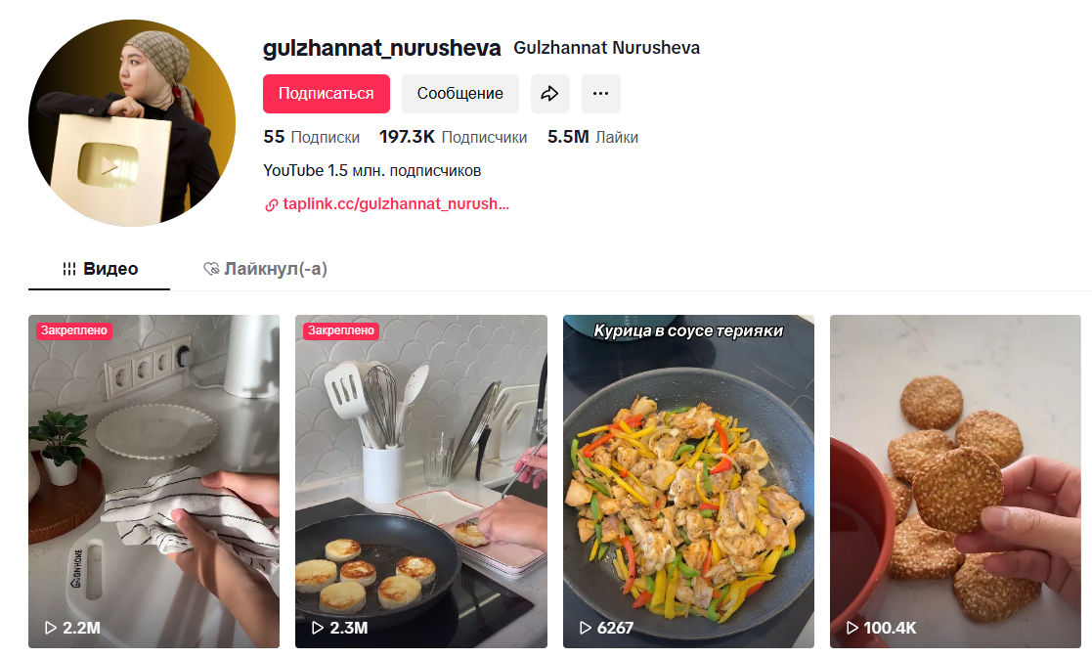Open the profile avatar photo
This screenshot has height=658, width=1092.
click(132, 122)
